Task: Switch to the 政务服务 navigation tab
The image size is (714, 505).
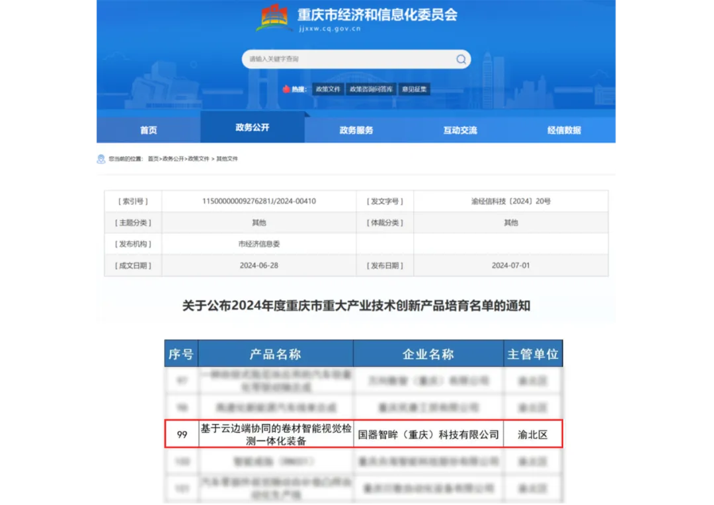Action: click(356, 130)
